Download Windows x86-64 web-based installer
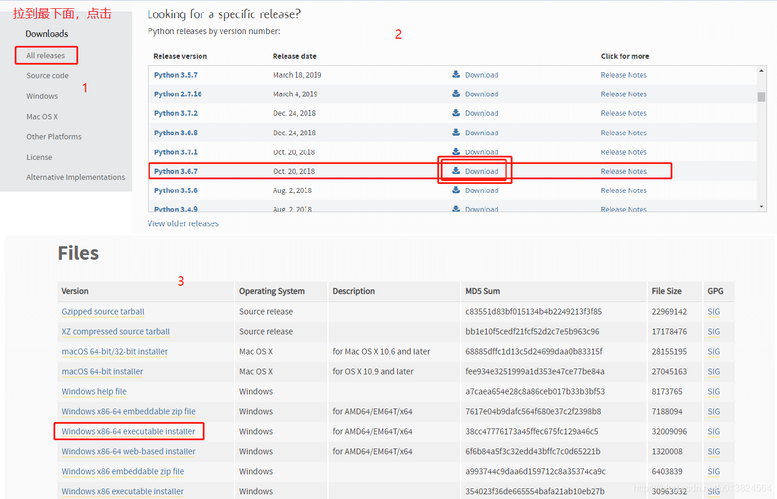777x499 pixels. point(129,451)
